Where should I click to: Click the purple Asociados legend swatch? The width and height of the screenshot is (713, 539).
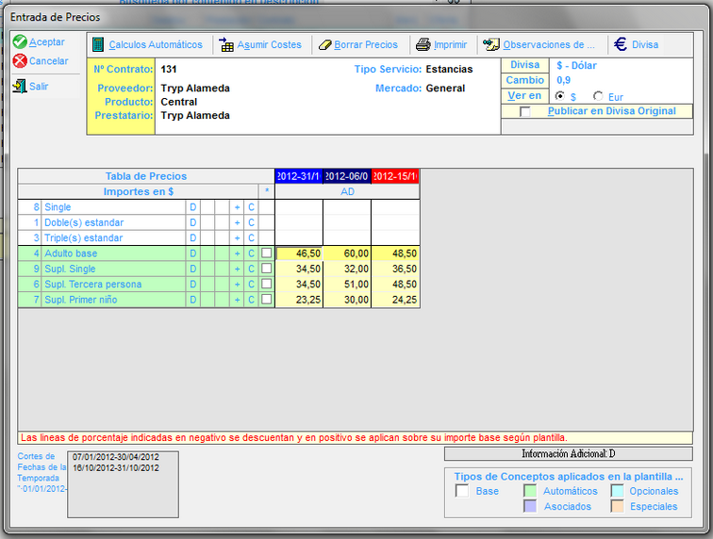point(530,506)
